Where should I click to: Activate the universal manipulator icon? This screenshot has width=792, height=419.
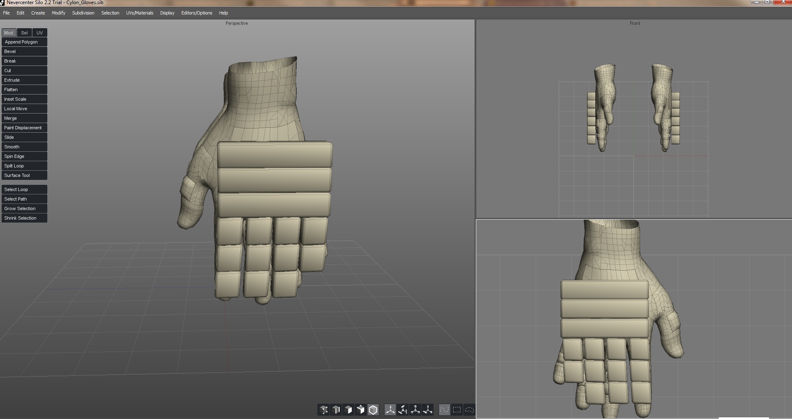[428, 410]
